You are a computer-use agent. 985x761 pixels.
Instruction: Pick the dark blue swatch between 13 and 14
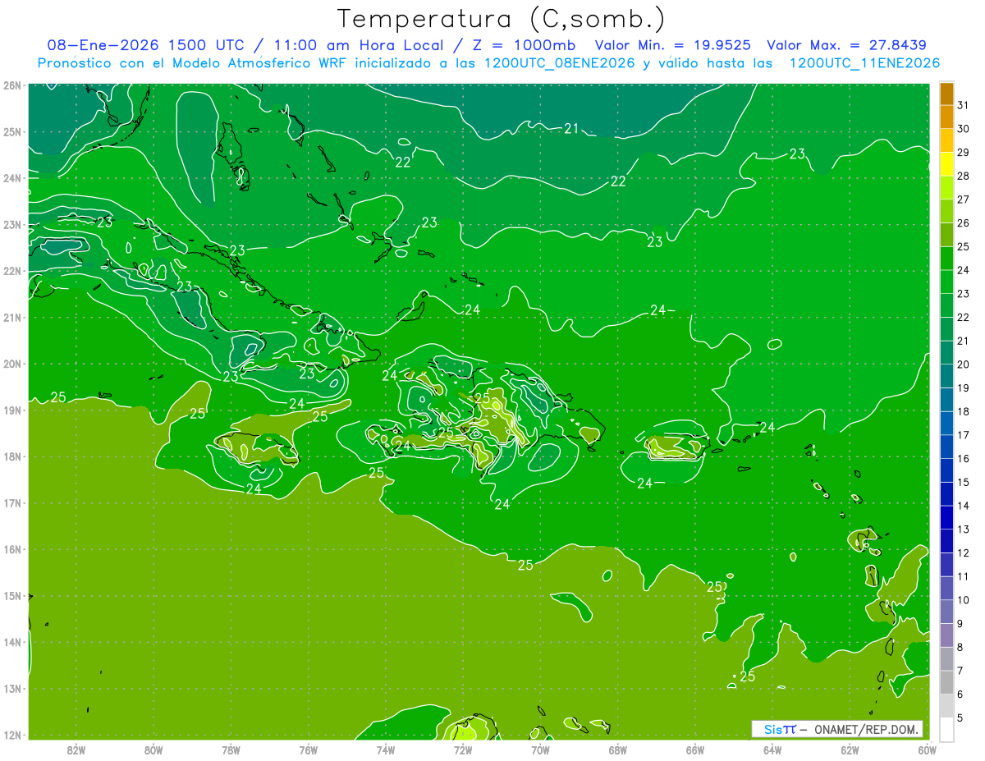click(946, 517)
